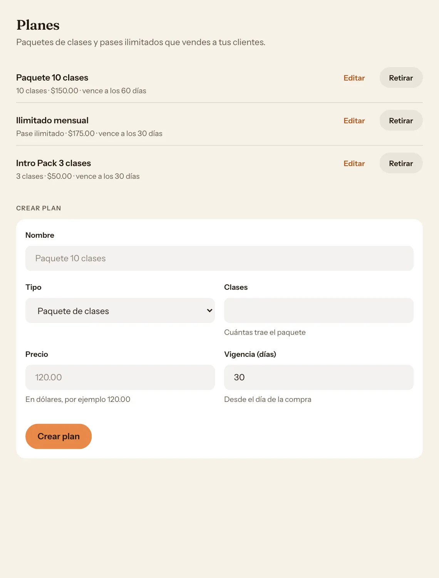Select the Intro Pack 3 clases title
The width and height of the screenshot is (439, 578).
pyautogui.click(x=54, y=163)
